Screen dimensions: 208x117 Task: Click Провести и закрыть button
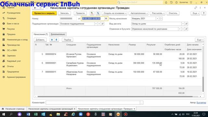click(44, 13)
